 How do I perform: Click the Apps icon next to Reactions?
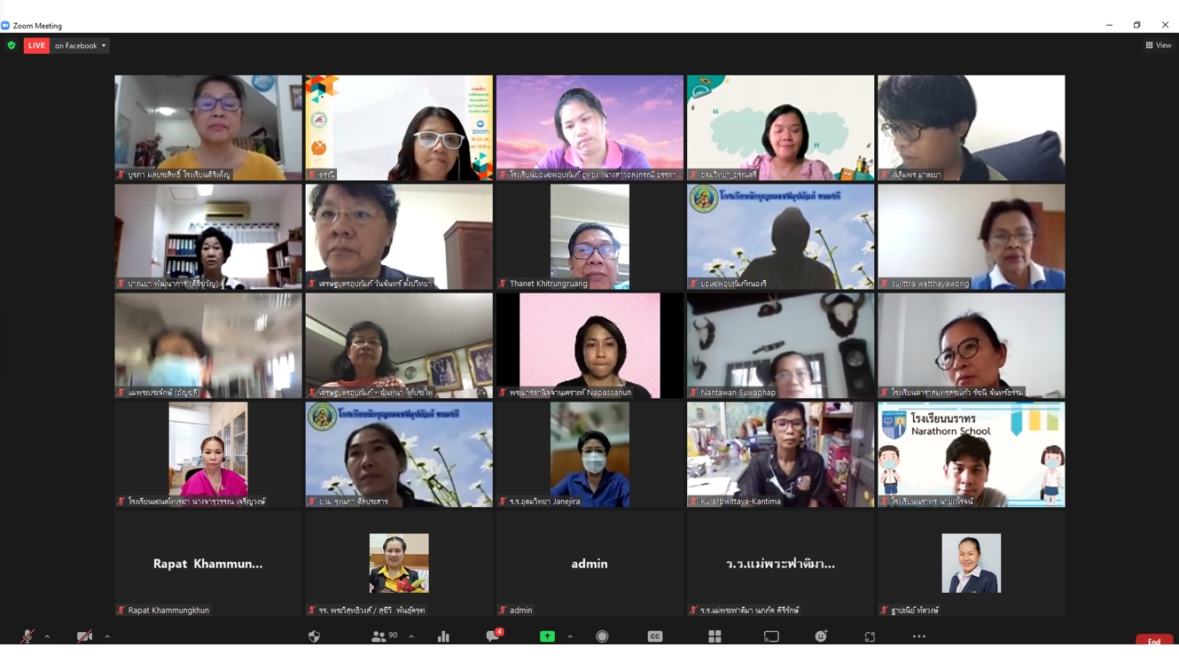tap(870, 636)
